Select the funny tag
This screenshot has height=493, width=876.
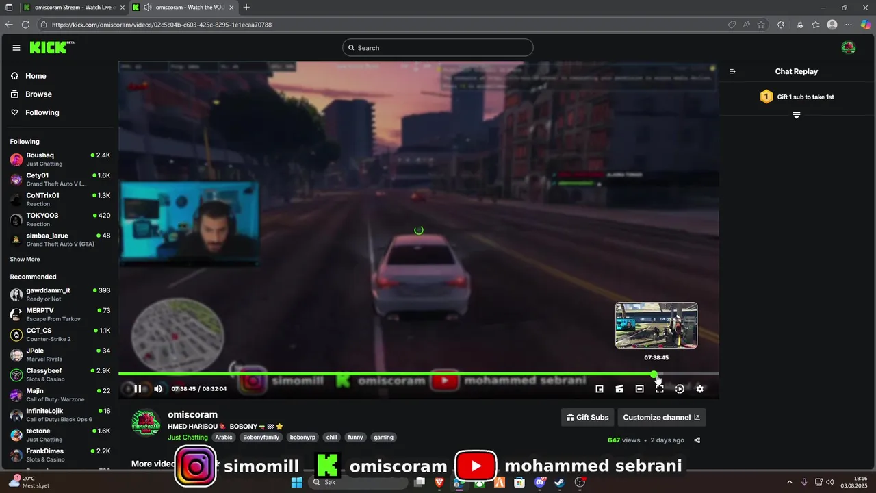(x=355, y=438)
